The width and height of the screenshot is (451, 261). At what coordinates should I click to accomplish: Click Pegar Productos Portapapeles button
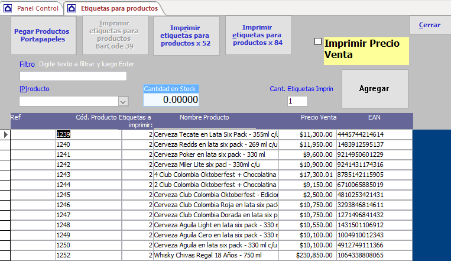point(43,36)
